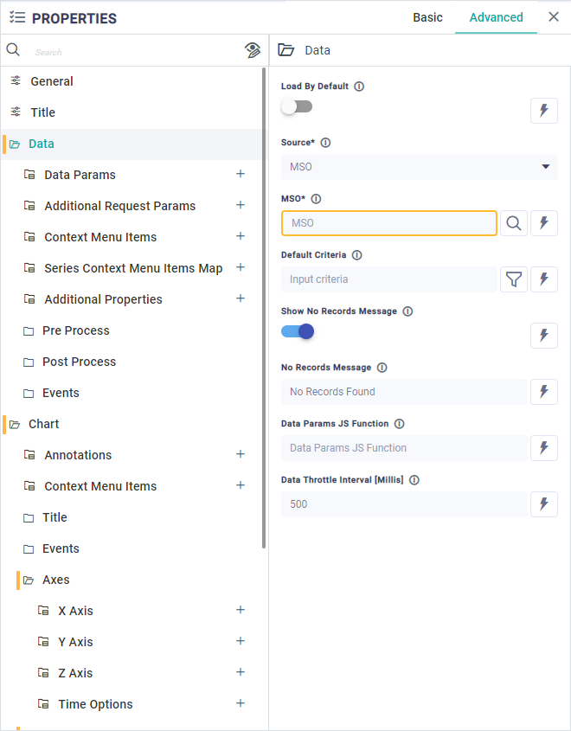Click the MSO search magnifier icon
This screenshot has height=731, width=571.
click(513, 223)
